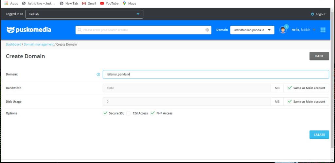Open the YouTube bookmark
Image resolution: width=335 pixels, height=163 pixels.
tap(109, 4)
